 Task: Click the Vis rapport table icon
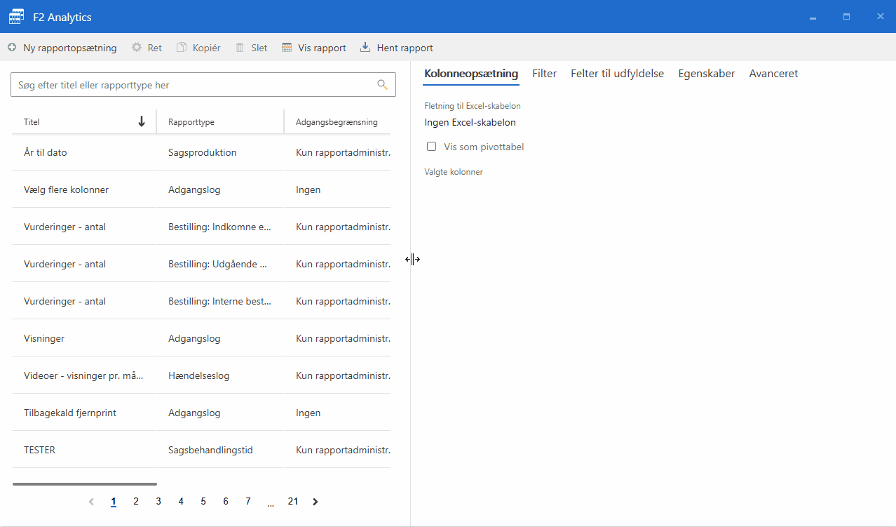click(x=287, y=48)
